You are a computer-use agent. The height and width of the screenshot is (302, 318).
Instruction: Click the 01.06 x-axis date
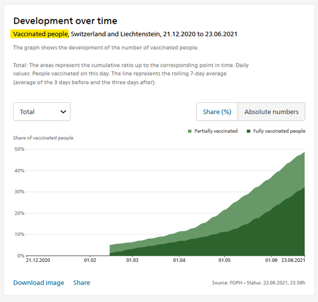pos(271,260)
